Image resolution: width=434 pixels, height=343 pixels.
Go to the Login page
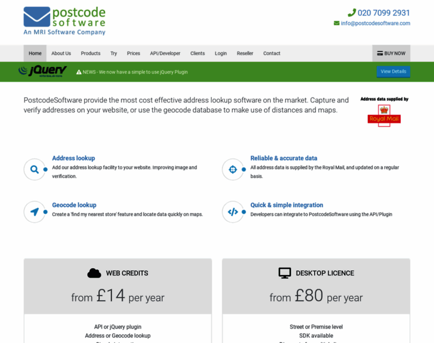pyautogui.click(x=220, y=53)
